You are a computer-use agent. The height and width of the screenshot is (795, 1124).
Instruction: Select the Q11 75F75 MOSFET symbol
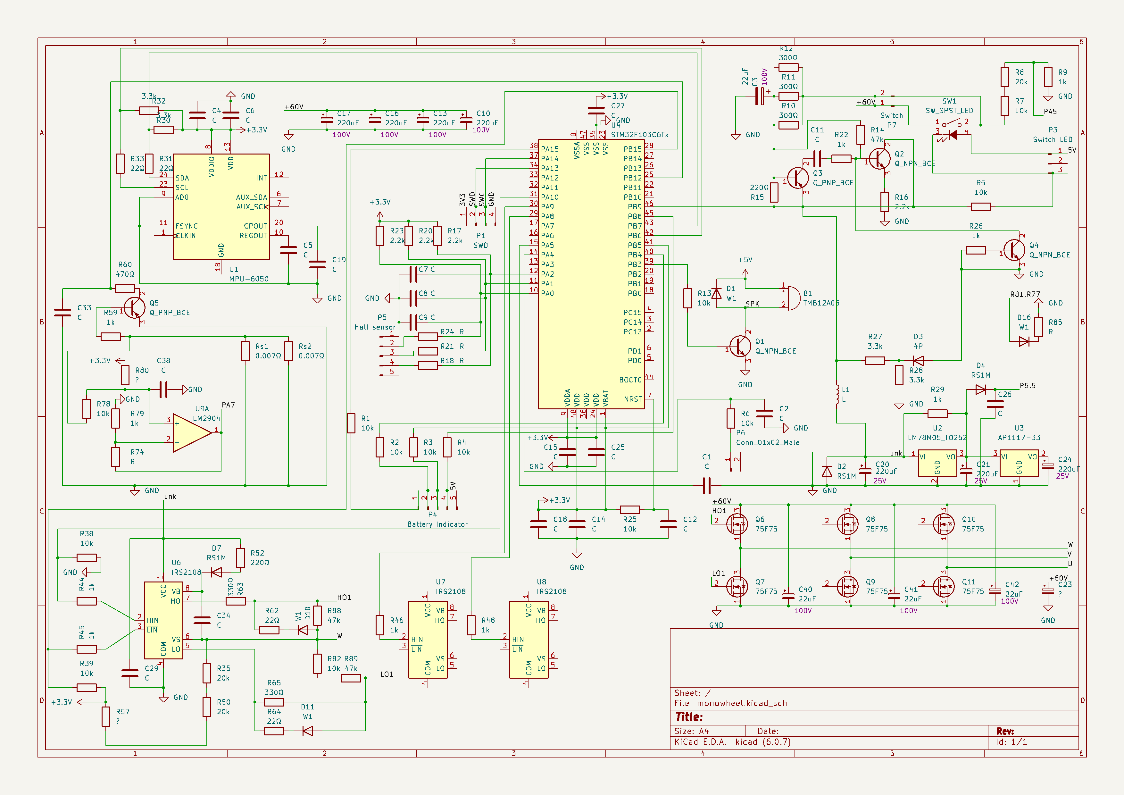click(x=944, y=586)
